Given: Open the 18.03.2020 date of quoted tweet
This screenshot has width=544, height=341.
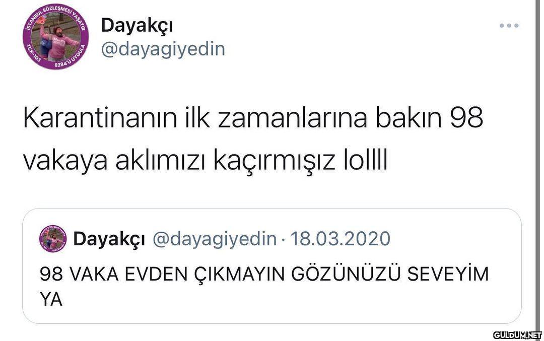Looking at the screenshot, I should click(341, 239).
